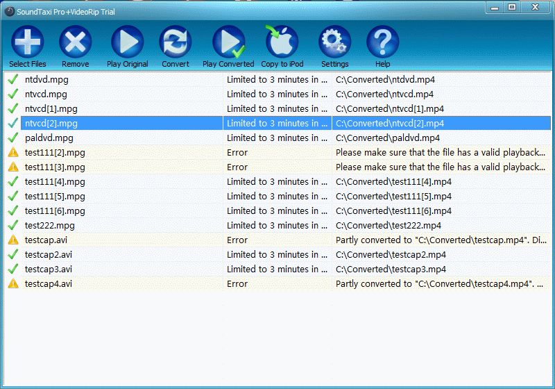The height and width of the screenshot is (389, 555).
Task: Click the output path C:\Converted\paldvd.mp4
Action: click(x=388, y=138)
